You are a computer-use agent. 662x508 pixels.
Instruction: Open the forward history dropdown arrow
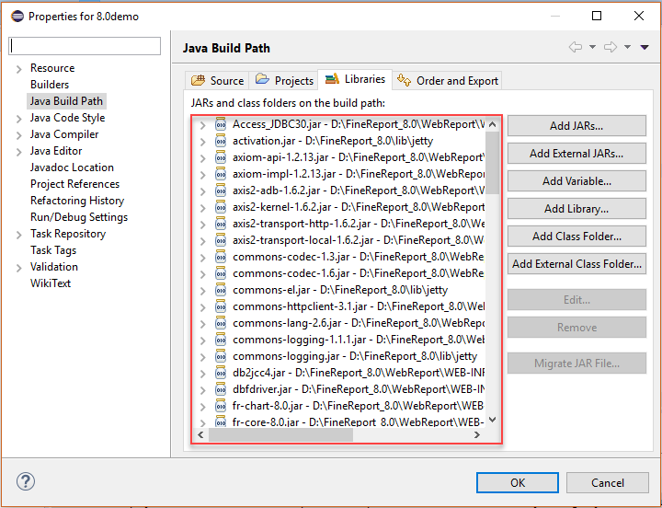pos(627,47)
